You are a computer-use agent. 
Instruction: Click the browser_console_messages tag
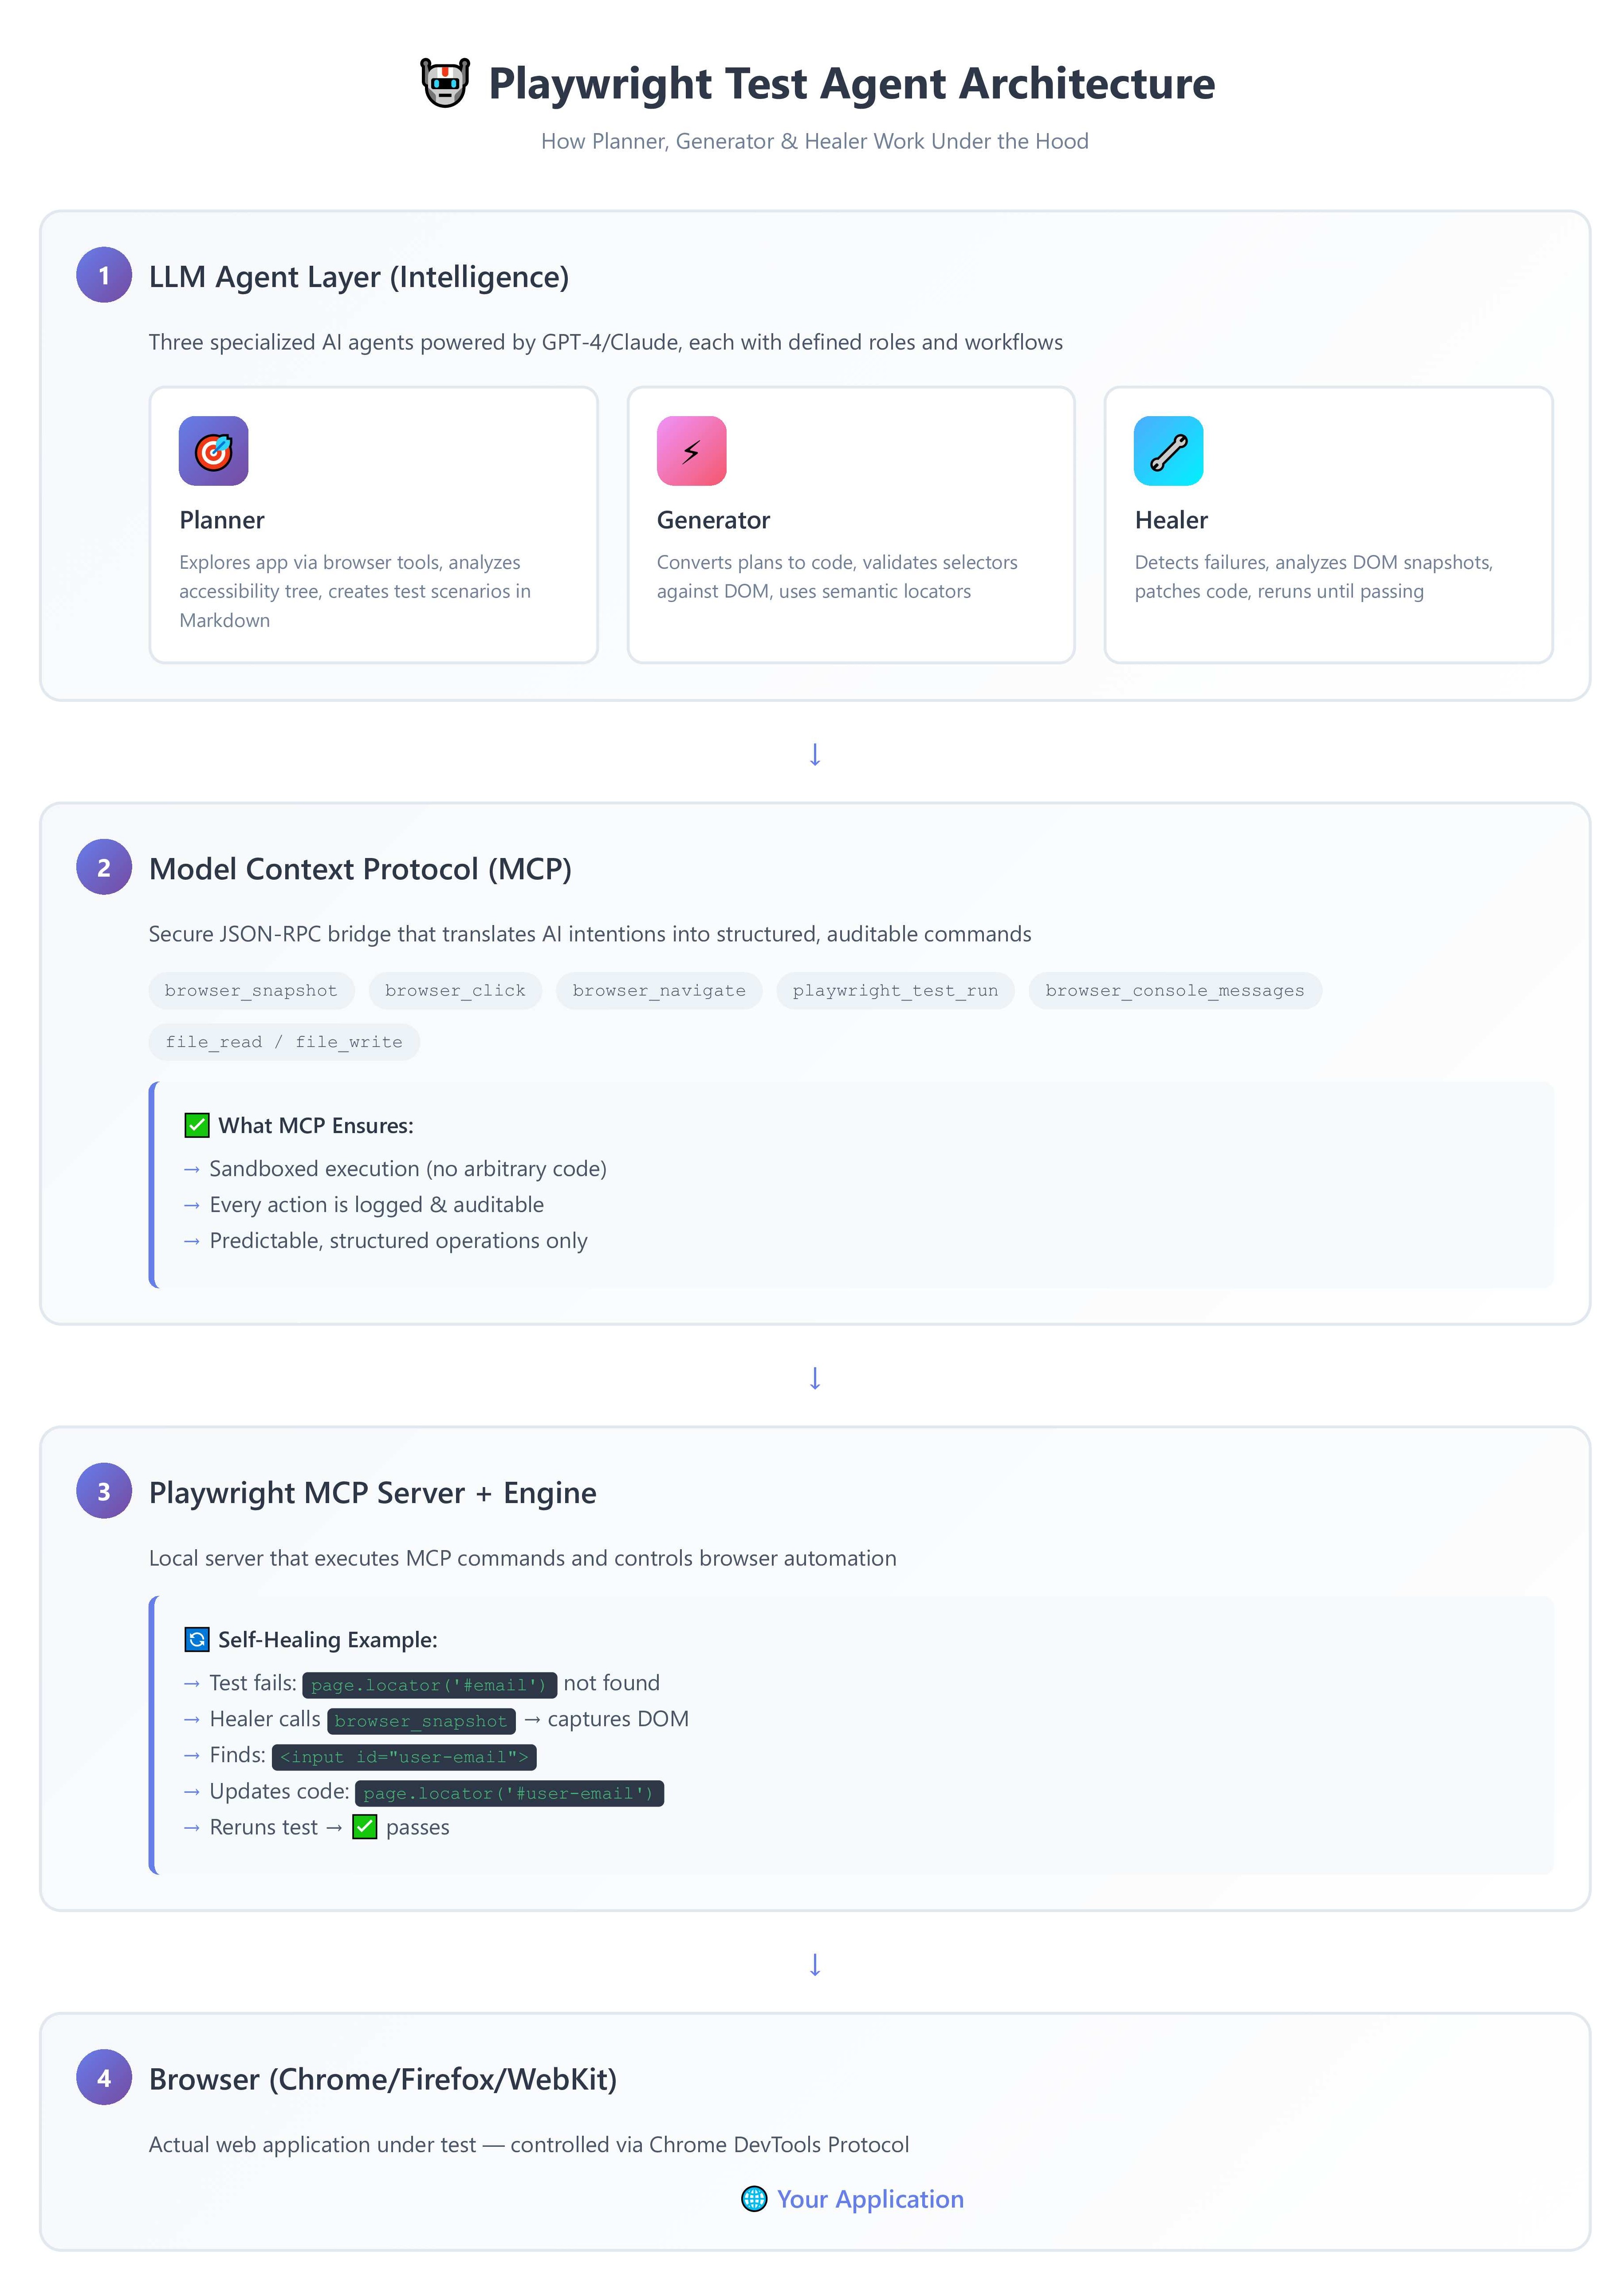[x=1174, y=990]
